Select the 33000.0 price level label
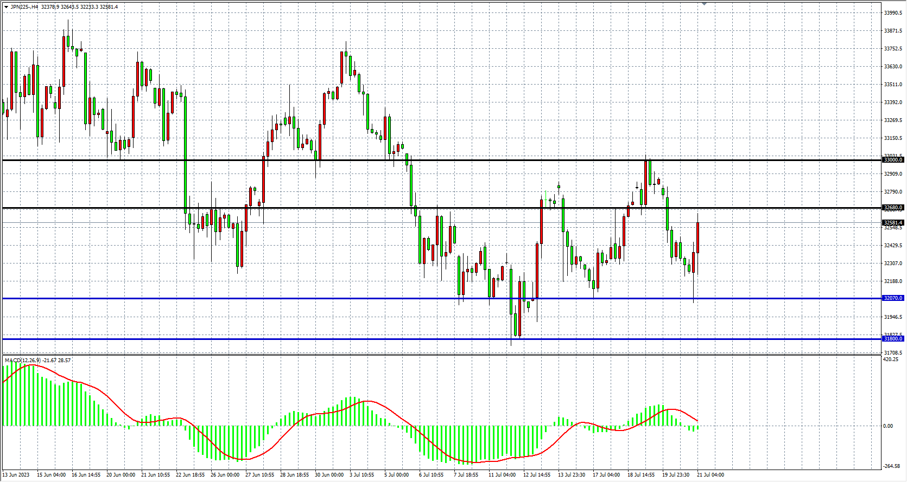 pos(893,160)
